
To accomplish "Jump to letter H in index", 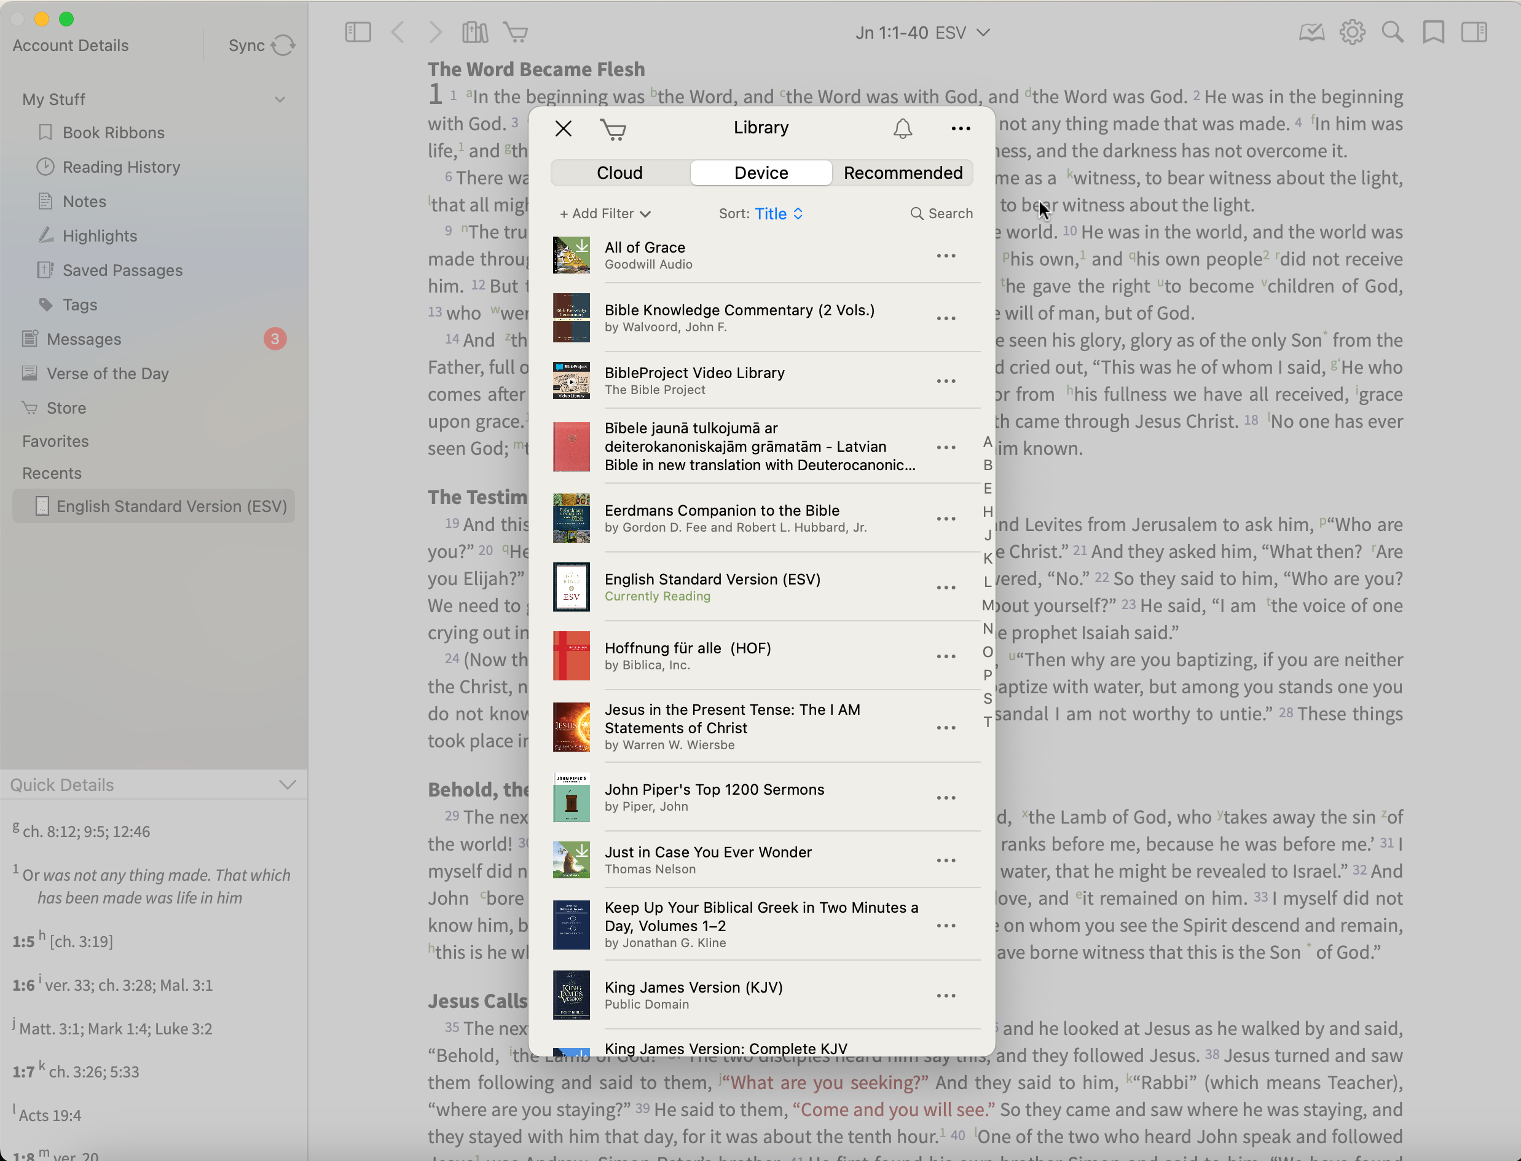I will [988, 512].
